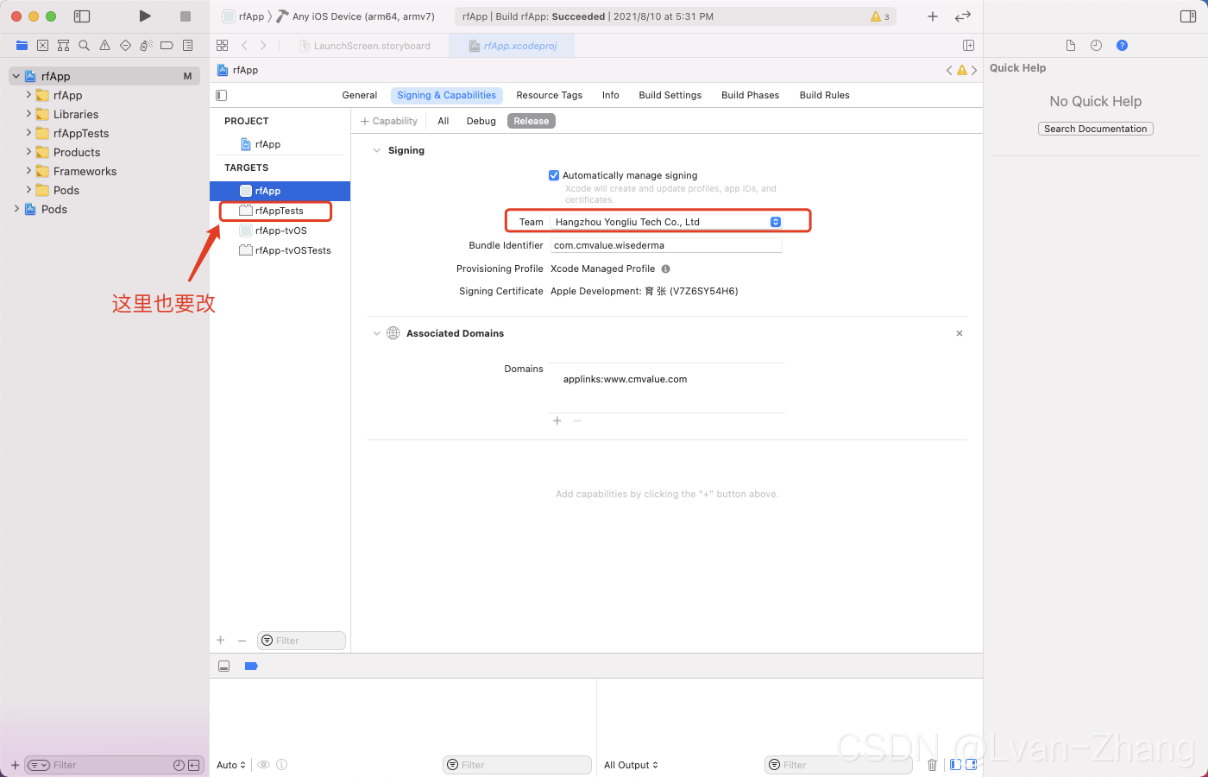Open All Output dropdown in console
Screen dimensions: 1208x777
(x=631, y=765)
